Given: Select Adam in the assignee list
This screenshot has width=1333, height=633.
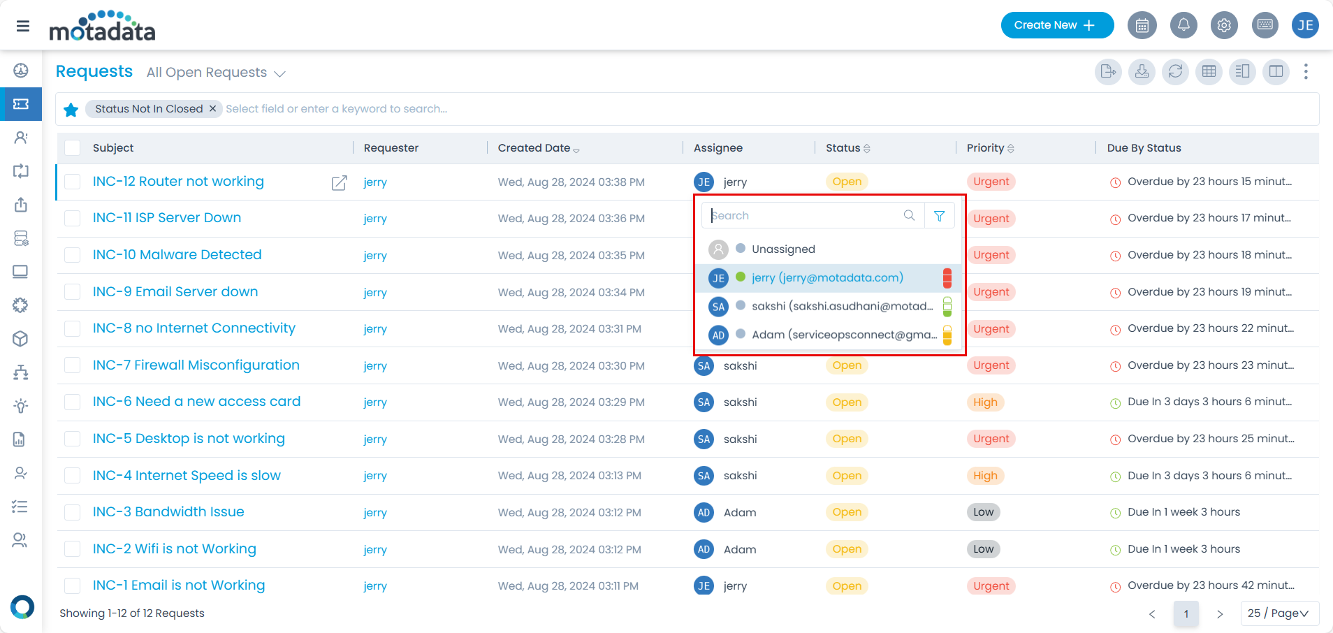Looking at the screenshot, I should [x=829, y=335].
